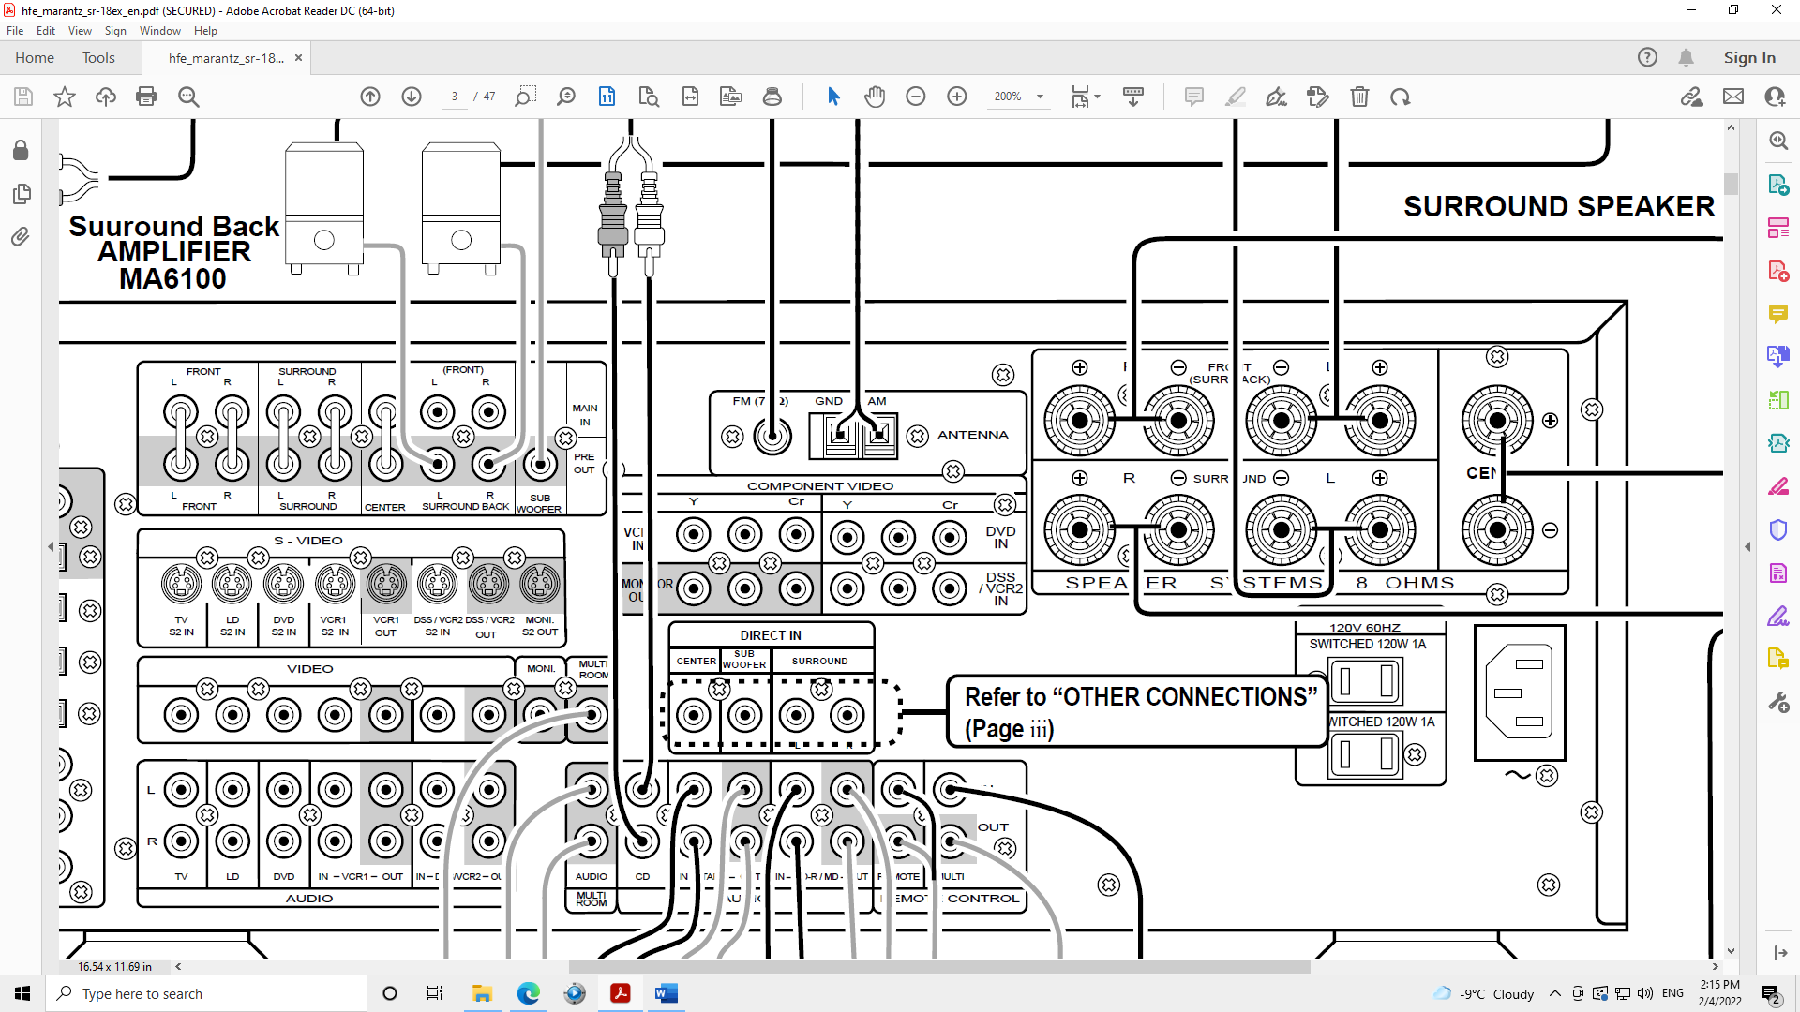This screenshot has height=1012, width=1800.
Task: Share the file via the share icon
Action: pyautogui.click(x=1775, y=97)
